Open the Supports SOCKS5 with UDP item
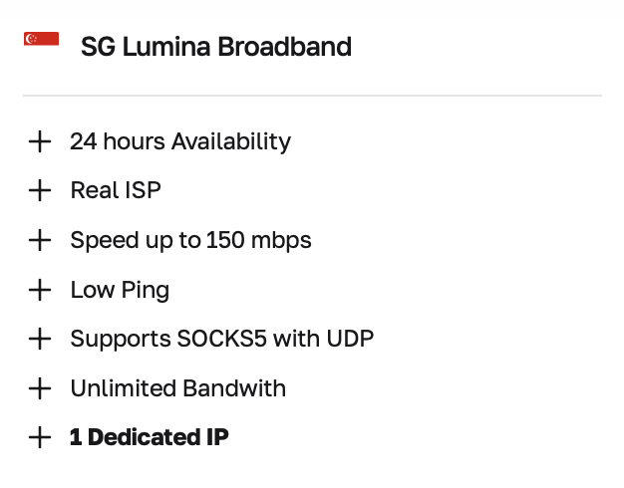 (x=221, y=339)
